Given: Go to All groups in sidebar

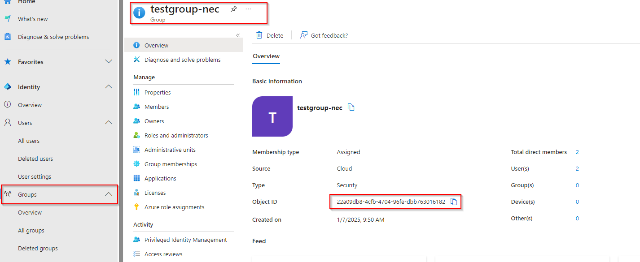Looking at the screenshot, I should [x=31, y=231].
